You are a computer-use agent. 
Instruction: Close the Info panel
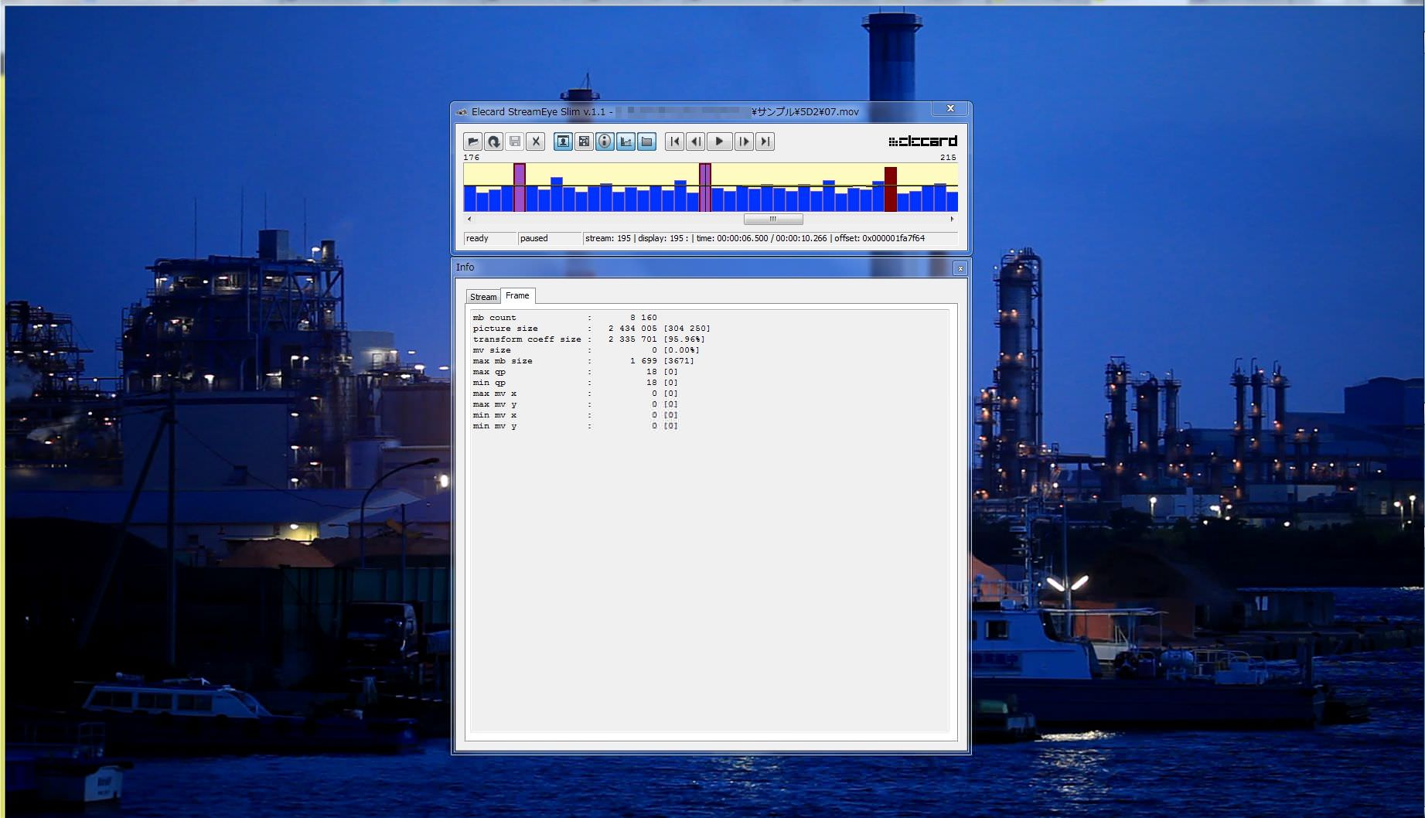960,268
